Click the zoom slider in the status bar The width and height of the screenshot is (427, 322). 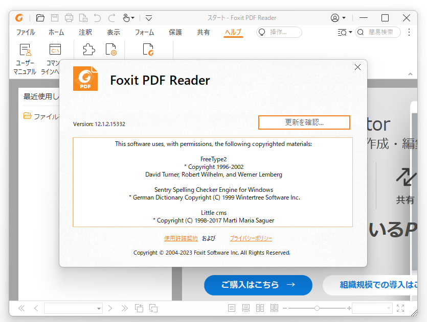[x=317, y=308]
